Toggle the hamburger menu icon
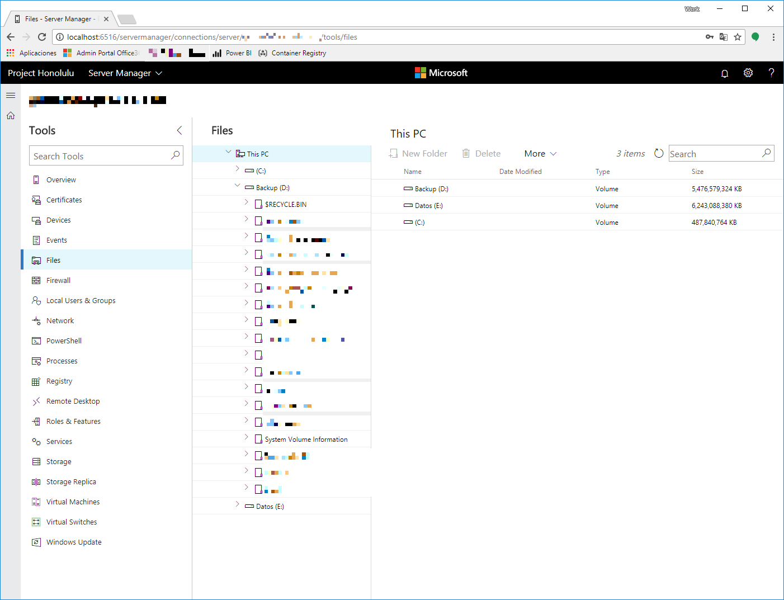 pyautogui.click(x=11, y=96)
